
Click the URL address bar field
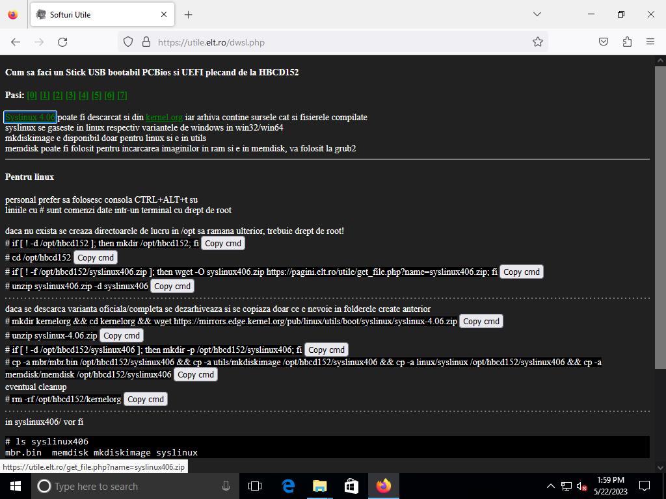(x=338, y=42)
